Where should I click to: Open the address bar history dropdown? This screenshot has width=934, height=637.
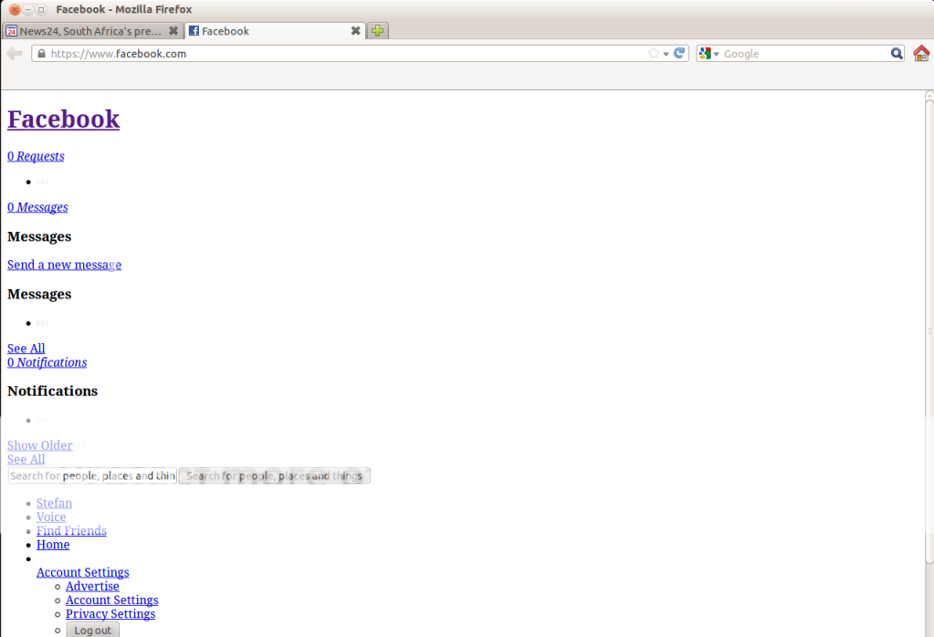(666, 54)
